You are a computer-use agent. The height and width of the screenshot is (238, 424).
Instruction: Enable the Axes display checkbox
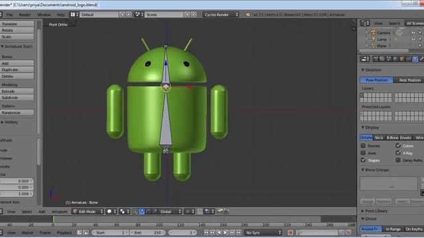click(x=363, y=153)
